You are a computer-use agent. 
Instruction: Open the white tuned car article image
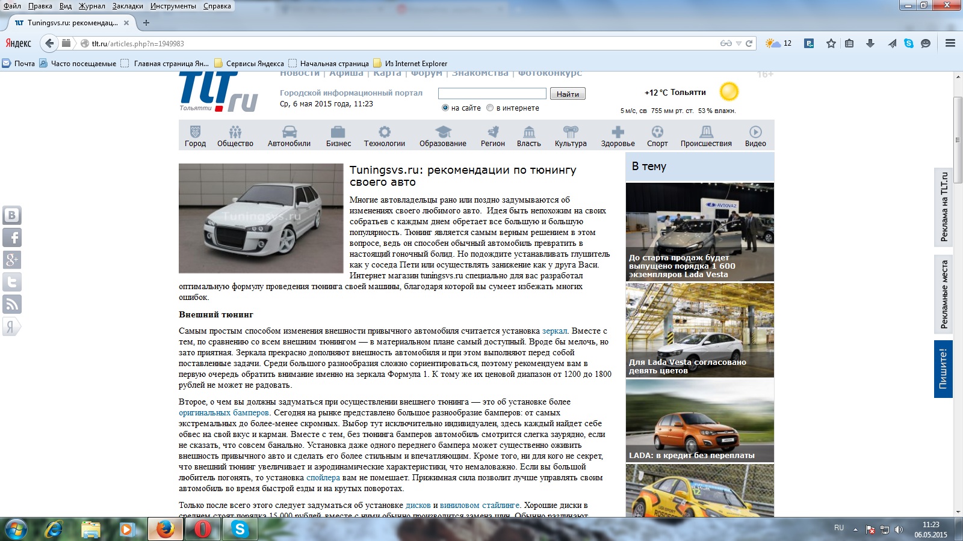[261, 218]
